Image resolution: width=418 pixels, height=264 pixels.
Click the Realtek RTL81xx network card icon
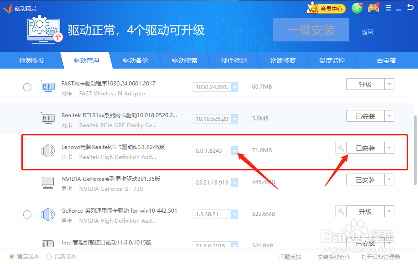[x=48, y=119]
